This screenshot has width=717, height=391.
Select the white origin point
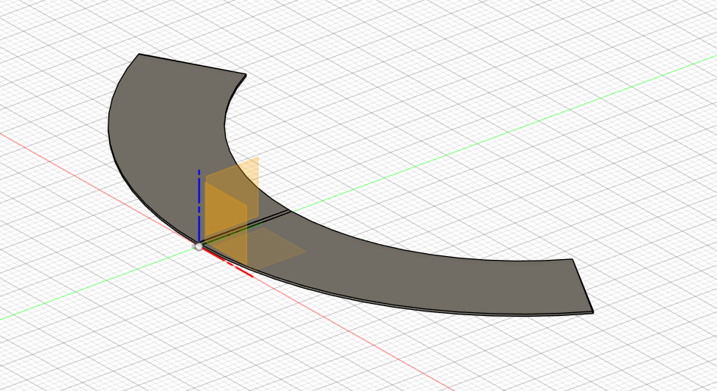[x=199, y=246]
